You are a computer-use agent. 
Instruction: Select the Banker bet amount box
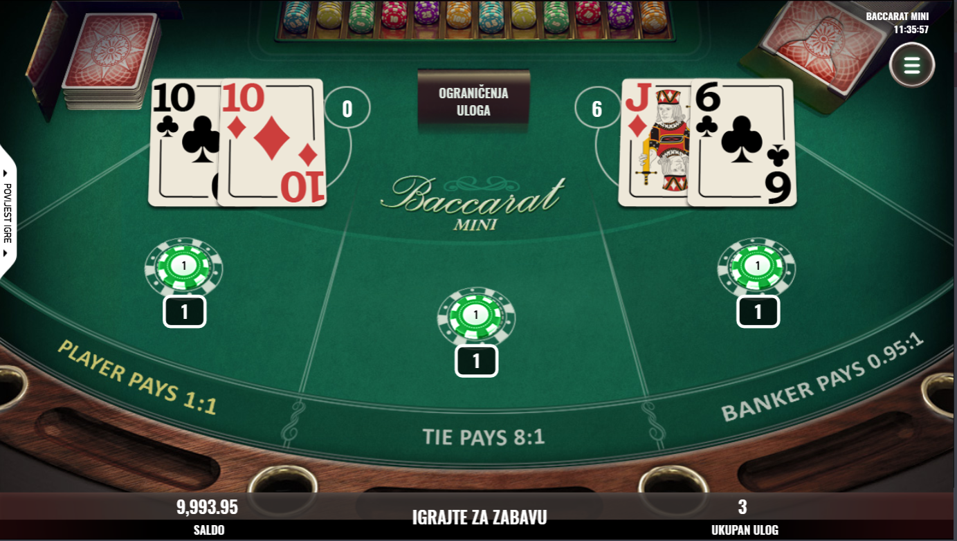758,312
